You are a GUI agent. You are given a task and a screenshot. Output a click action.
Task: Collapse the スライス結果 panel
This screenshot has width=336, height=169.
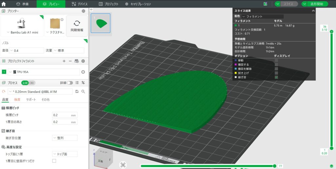313,11
